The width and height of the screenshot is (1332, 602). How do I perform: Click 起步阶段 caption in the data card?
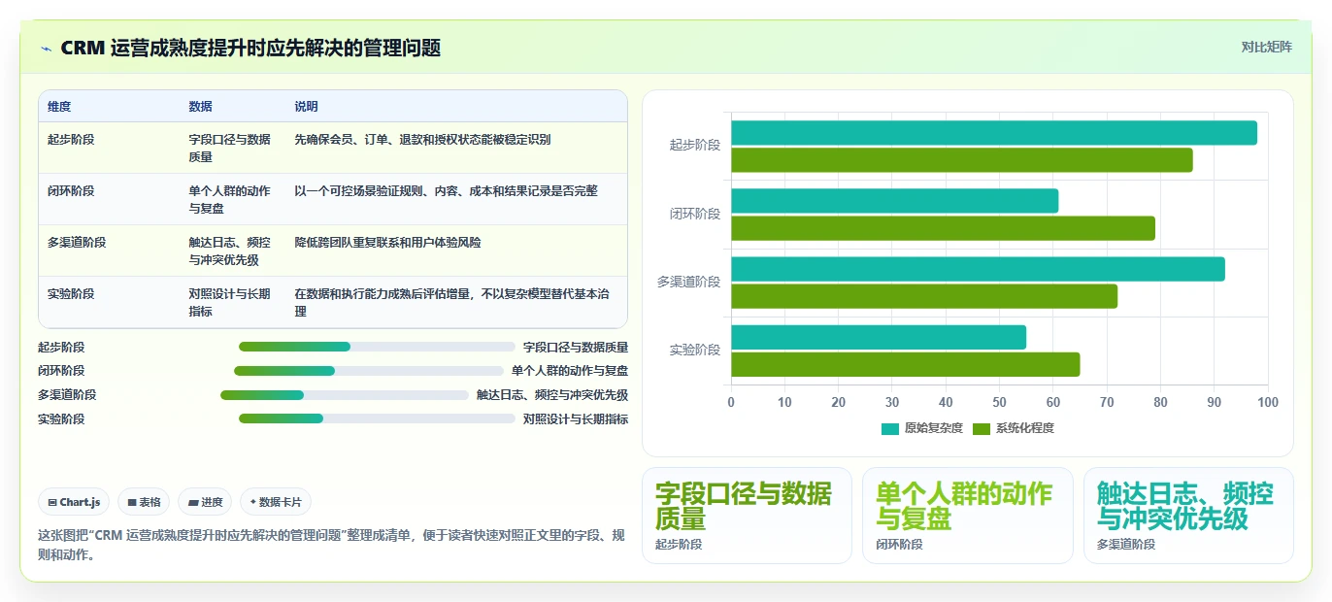[x=679, y=545]
